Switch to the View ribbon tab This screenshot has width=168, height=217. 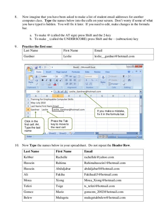pyautogui.click(x=107, y=72)
